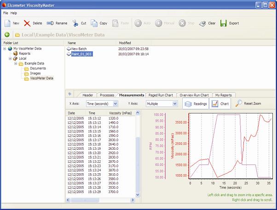Click the green back arrow icon
This screenshot has height=210, width=277.
click(7, 34)
